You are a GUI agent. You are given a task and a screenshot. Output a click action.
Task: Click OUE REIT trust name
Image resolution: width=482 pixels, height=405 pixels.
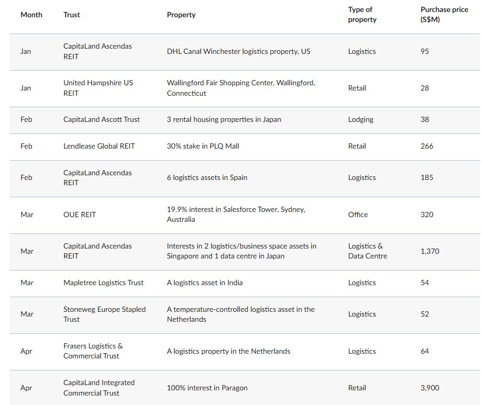pos(80,215)
